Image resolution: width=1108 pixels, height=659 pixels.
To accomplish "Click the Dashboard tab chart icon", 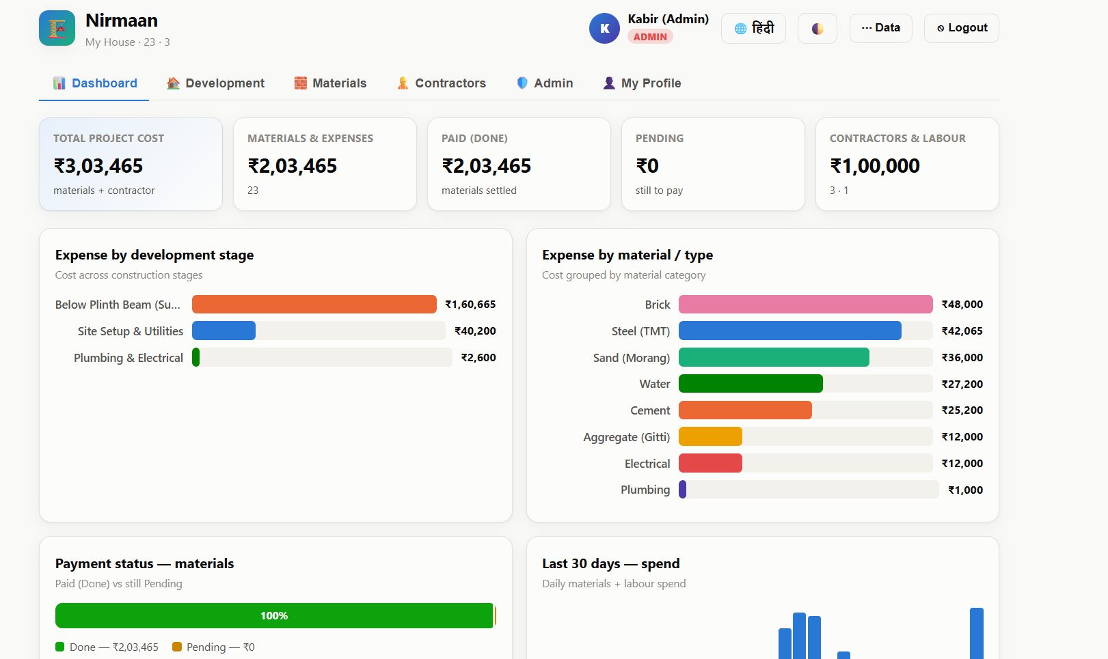I will [59, 83].
